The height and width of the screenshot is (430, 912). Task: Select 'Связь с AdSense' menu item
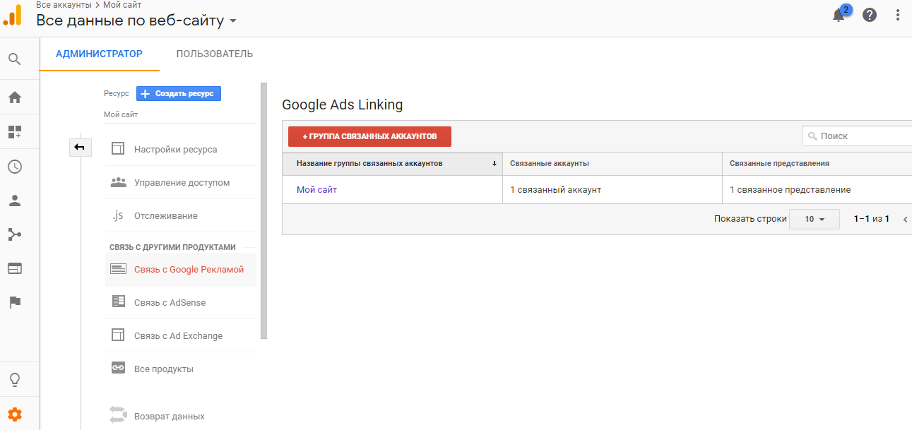(x=170, y=302)
